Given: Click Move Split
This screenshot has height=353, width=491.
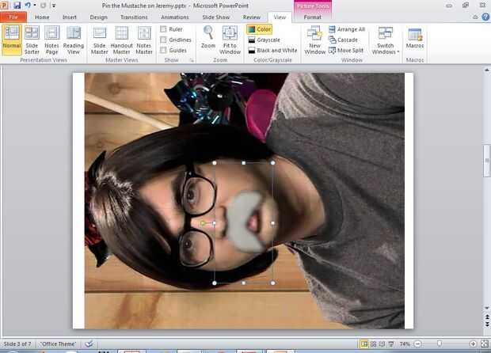Looking at the screenshot, I should [x=346, y=51].
